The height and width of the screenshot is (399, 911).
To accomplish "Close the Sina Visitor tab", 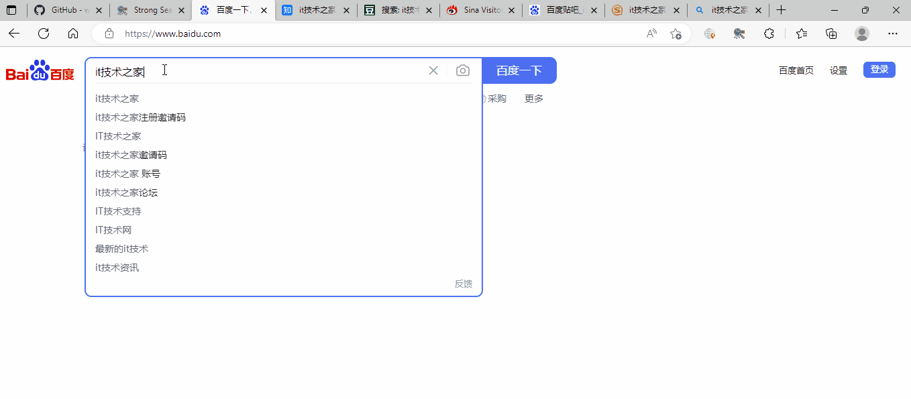I will click(511, 11).
